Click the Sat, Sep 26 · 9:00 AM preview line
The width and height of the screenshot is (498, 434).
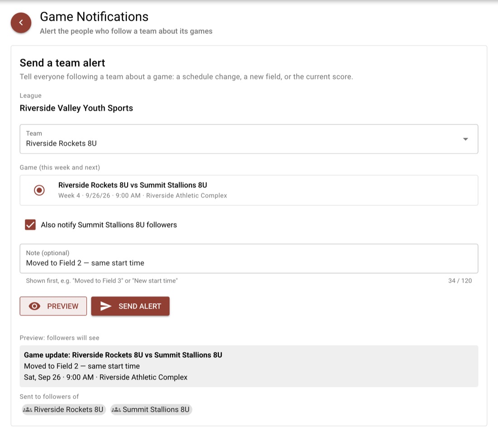106,377
